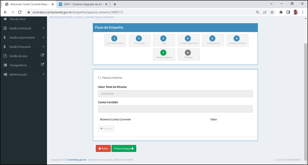The width and height of the screenshot is (308, 165).
Task: Go to step 4 Crédito disponível
Action: point(188,40)
